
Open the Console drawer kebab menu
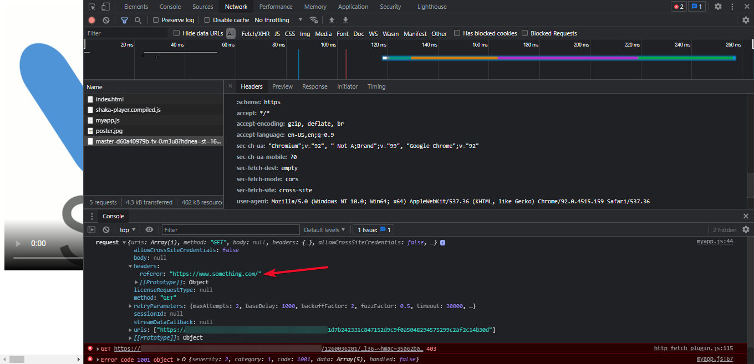point(92,216)
